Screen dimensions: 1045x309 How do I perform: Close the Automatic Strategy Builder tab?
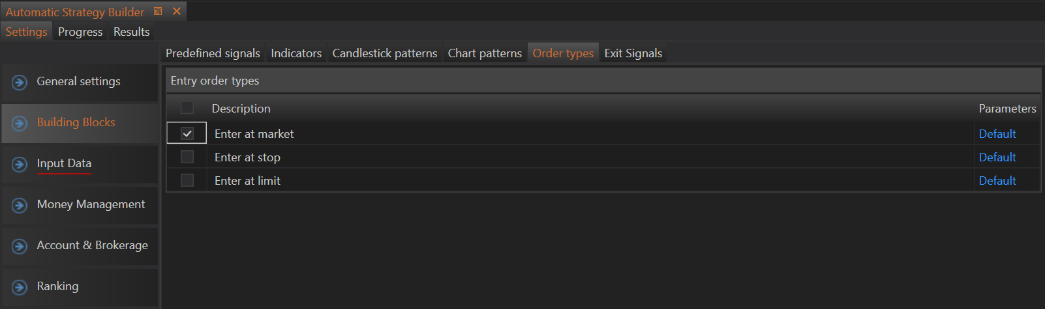pos(176,11)
